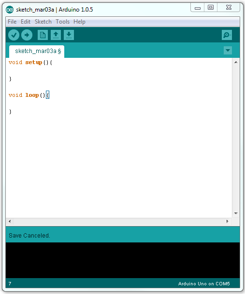
Task: Maximize the Arduino window
Action: (x=211, y=8)
